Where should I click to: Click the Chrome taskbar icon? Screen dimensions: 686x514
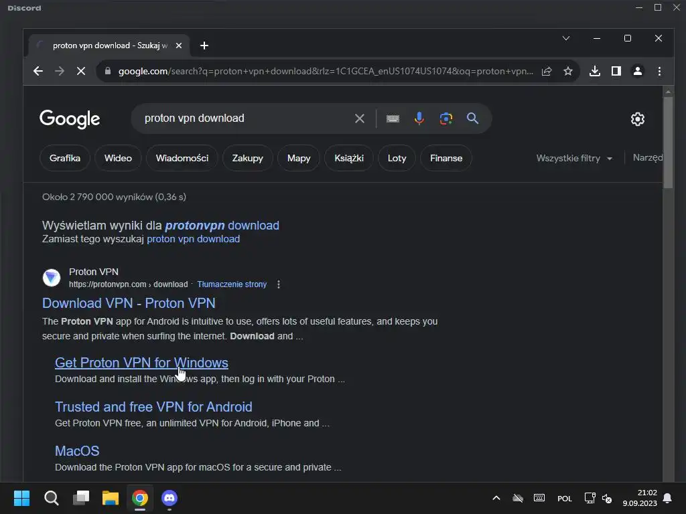(140, 498)
